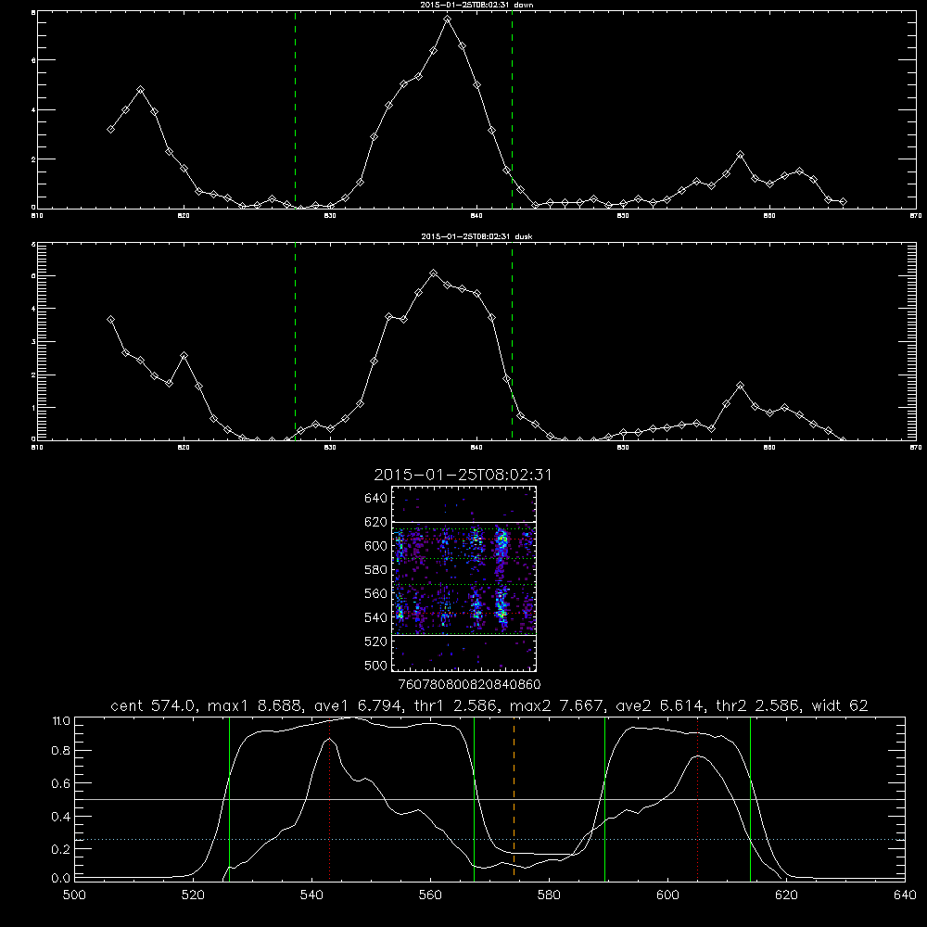927x927 pixels.
Task: Click y-axis label 0.4 of the bottom plot
Action: [61, 817]
